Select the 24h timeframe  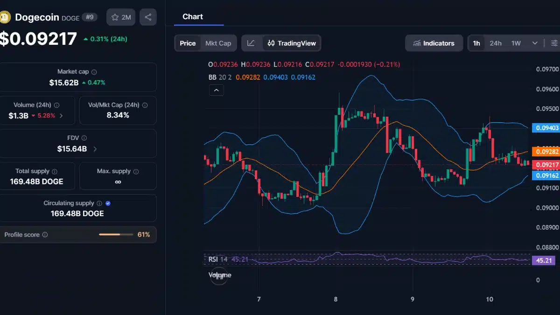(495, 42)
